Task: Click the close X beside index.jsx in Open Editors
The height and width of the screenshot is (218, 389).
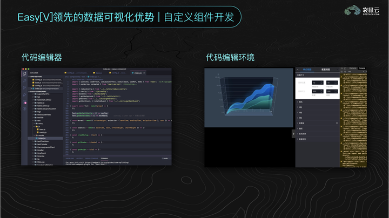Action: pyautogui.click(x=31, y=88)
